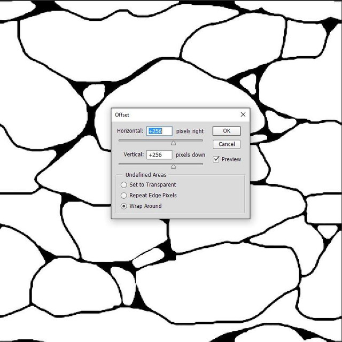Decrease vertical offset via slider track

click(145, 164)
